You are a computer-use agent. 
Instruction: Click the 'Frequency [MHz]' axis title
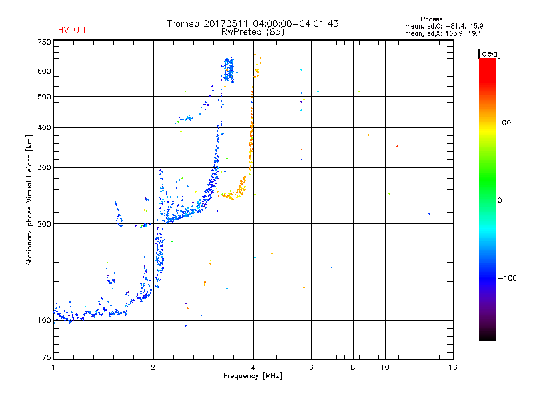[x=253, y=376]
